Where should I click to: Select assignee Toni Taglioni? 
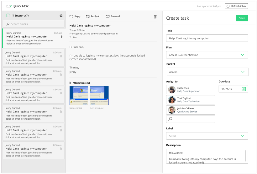point(191,100)
